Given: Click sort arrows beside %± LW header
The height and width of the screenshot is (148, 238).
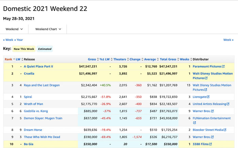Looking at the screenshot, I should [x=112, y=59].
